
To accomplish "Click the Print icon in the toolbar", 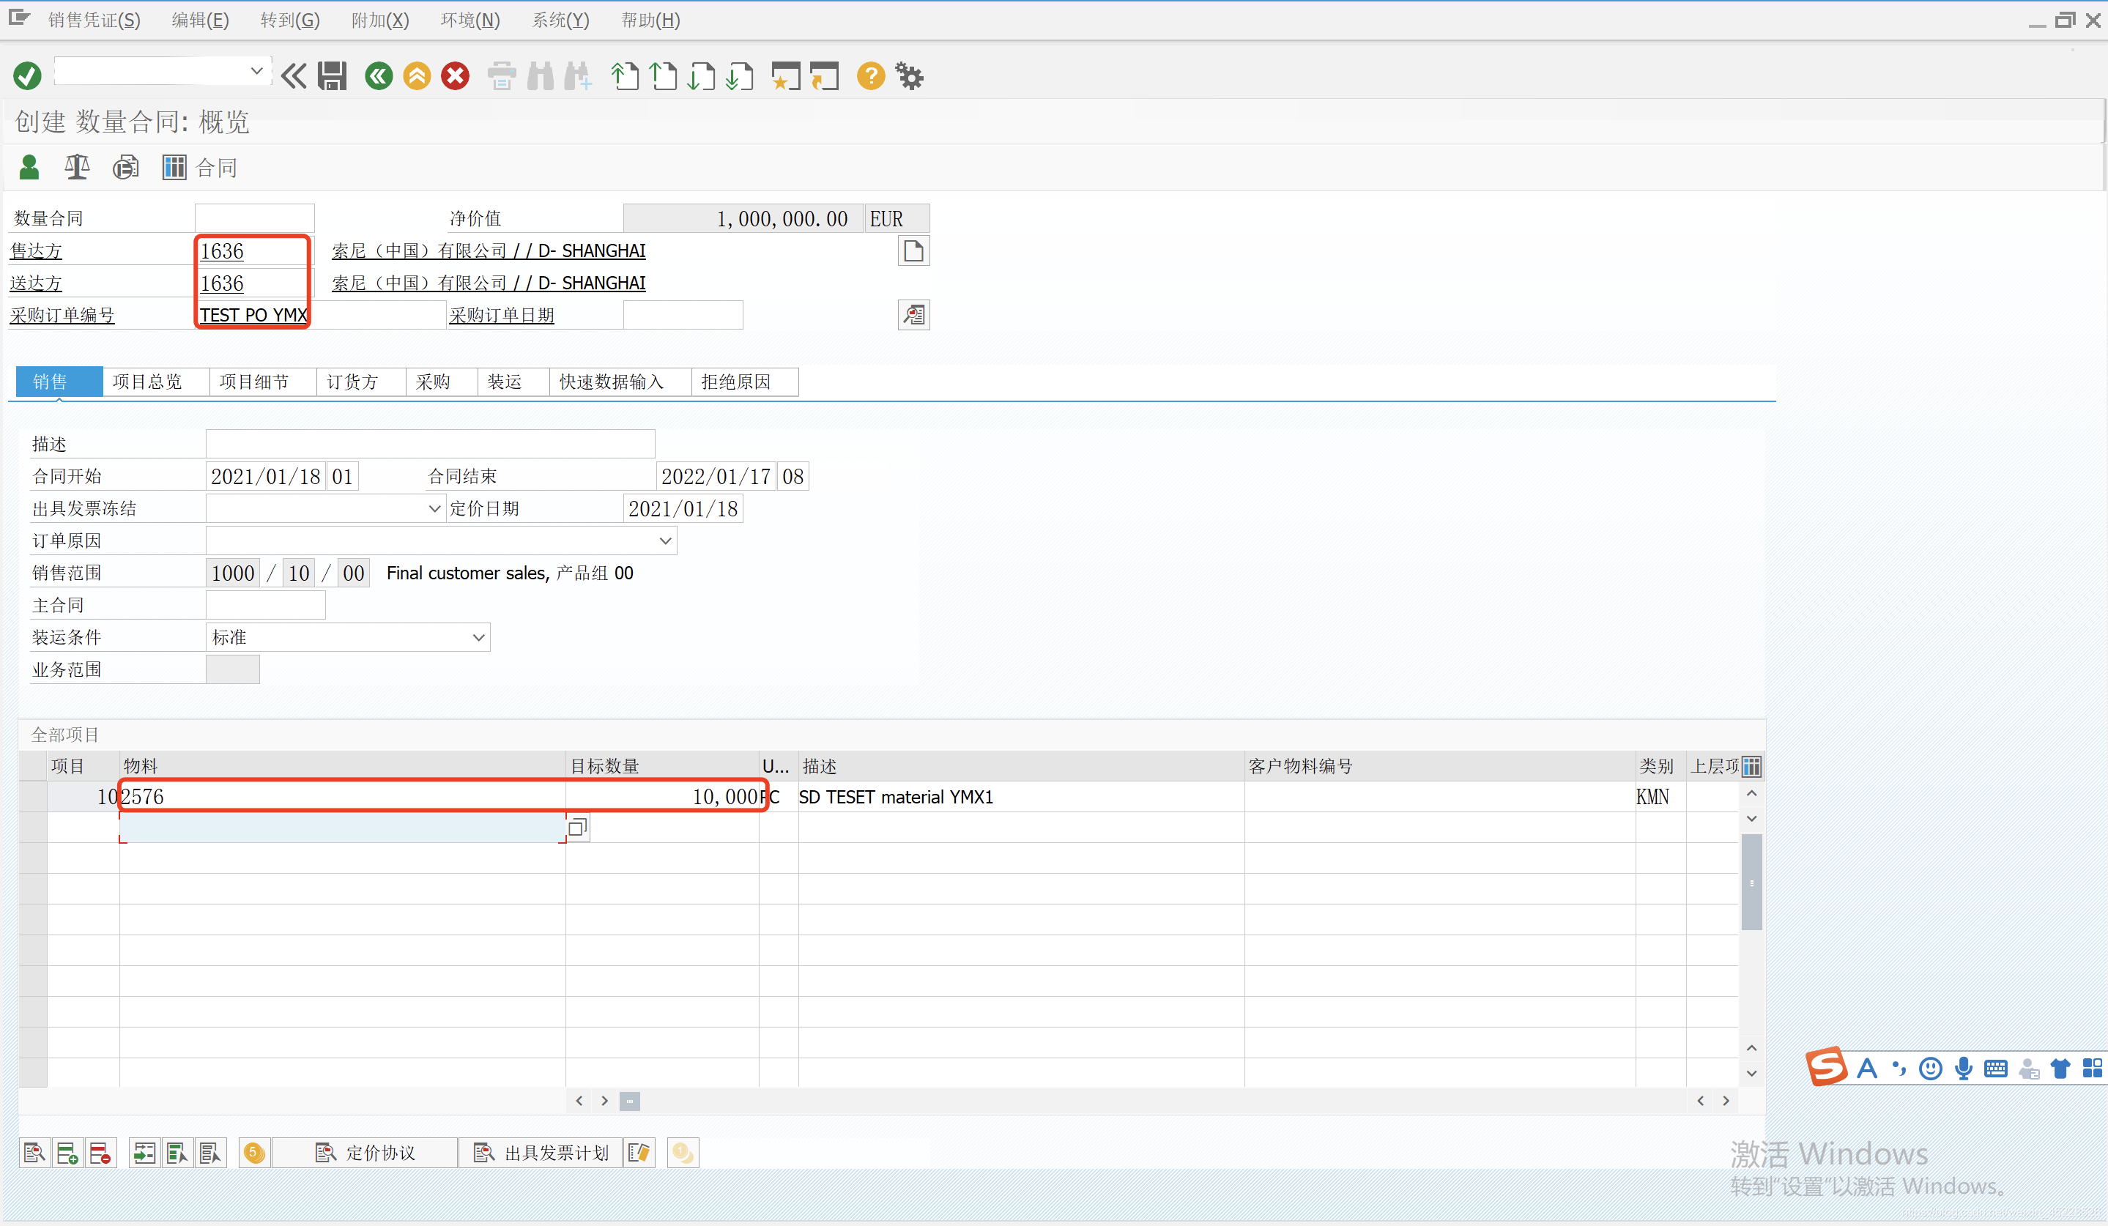I will click(x=502, y=76).
